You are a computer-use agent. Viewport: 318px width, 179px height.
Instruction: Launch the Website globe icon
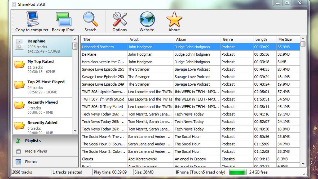[147, 19]
